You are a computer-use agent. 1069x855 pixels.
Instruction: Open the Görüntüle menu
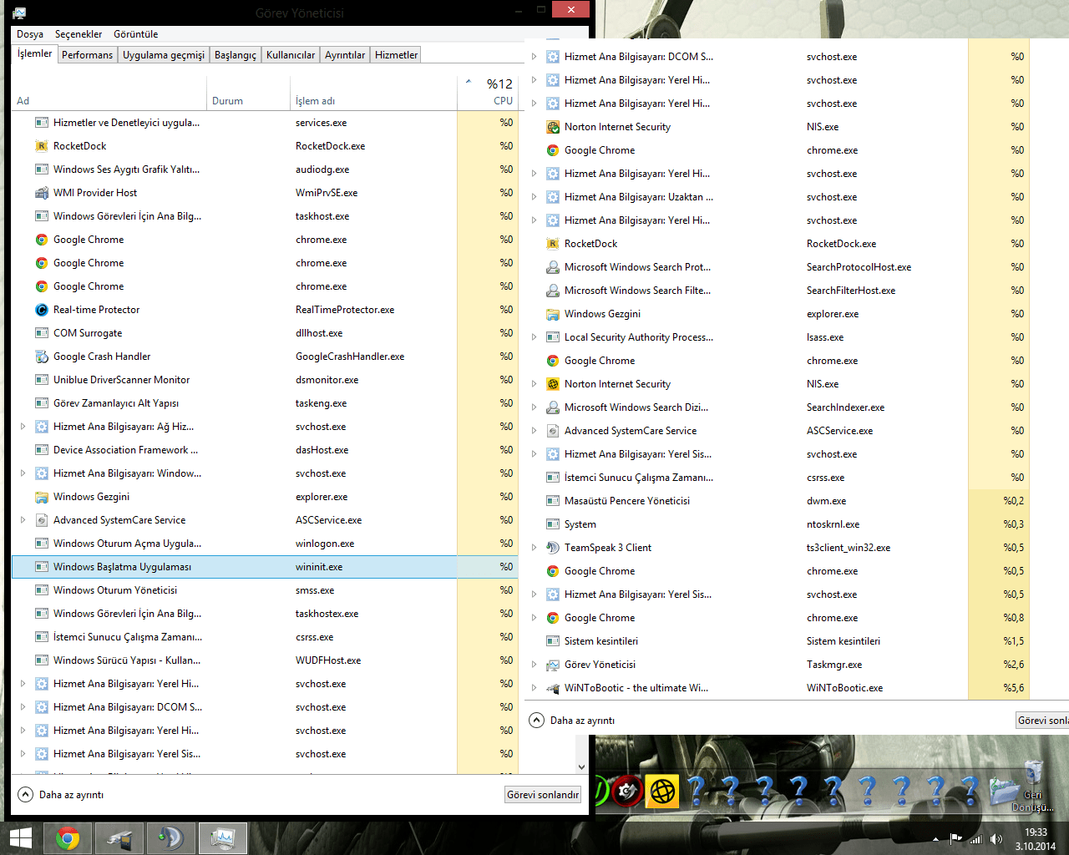coord(136,34)
